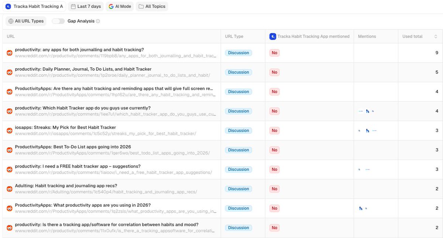The height and width of the screenshot is (238, 443).
Task: Click the Reddit icon on the productivity apps 2026 row
Action: [10, 208]
